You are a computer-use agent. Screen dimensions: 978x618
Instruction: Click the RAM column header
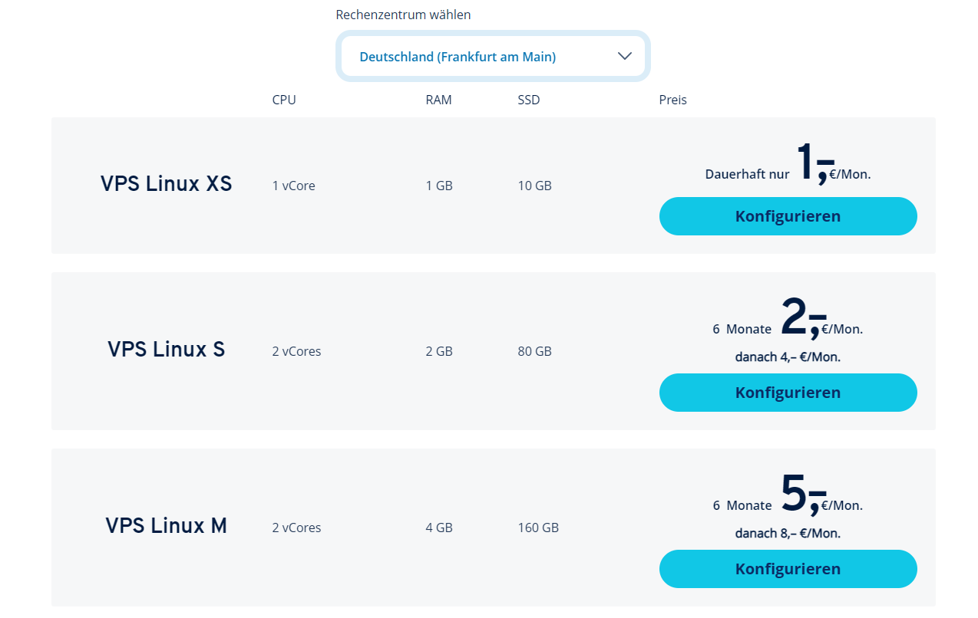tap(438, 100)
